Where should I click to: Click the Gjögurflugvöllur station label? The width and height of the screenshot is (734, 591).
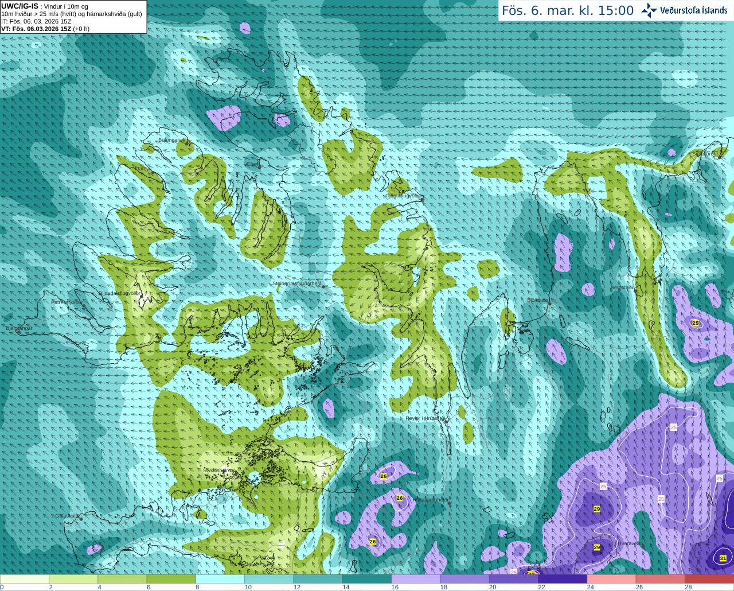404,196
